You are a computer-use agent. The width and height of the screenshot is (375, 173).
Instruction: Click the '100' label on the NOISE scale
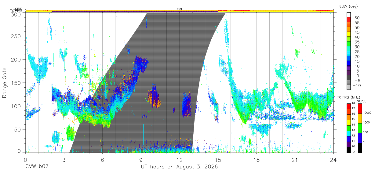pyautogui.click(x=365, y=132)
